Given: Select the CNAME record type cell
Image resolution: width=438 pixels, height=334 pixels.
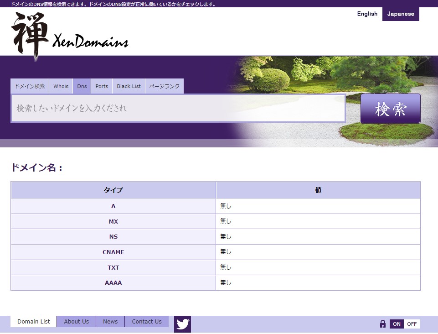Looking at the screenshot, I should click(113, 252).
